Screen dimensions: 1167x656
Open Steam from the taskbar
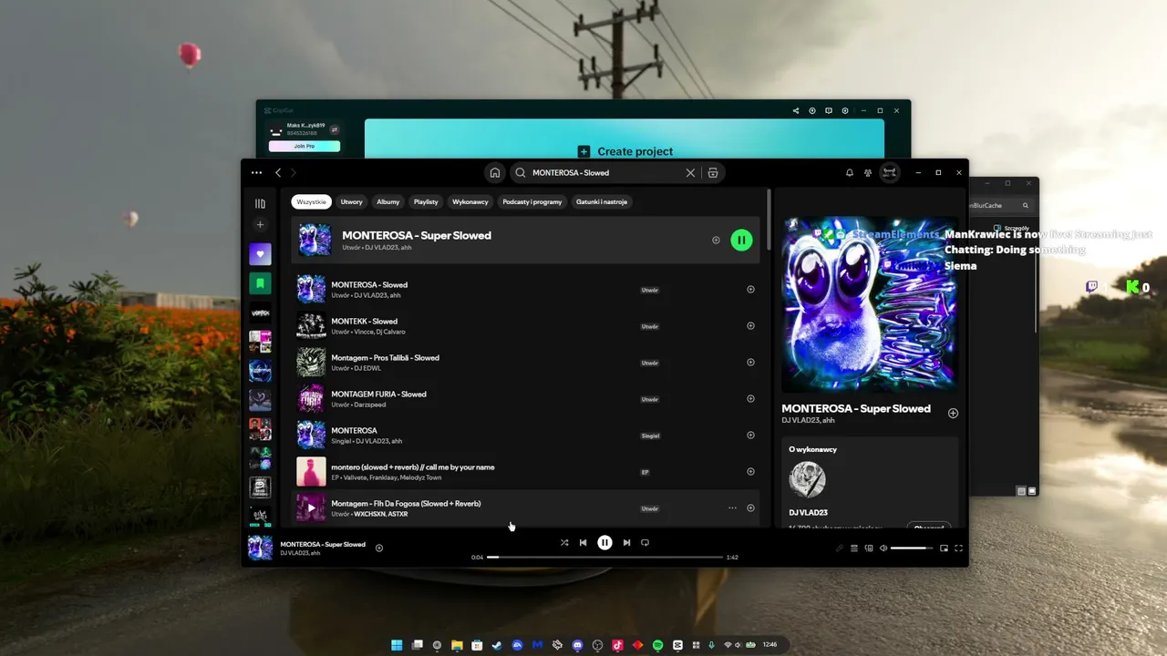[497, 645]
